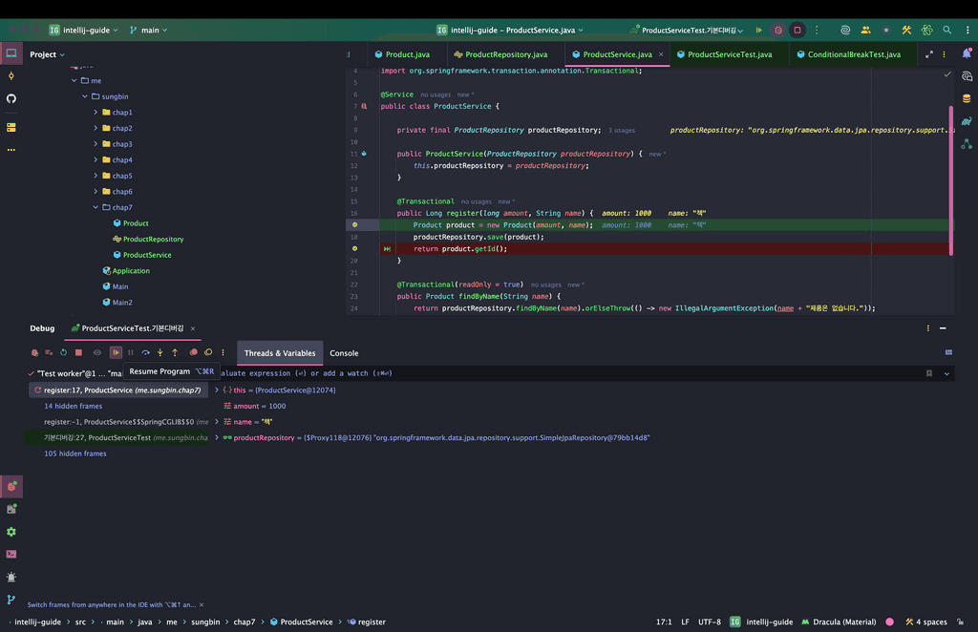Viewport: 978px width, 632px height.
Task: Open the View Breakpoints icon
Action: click(x=194, y=352)
